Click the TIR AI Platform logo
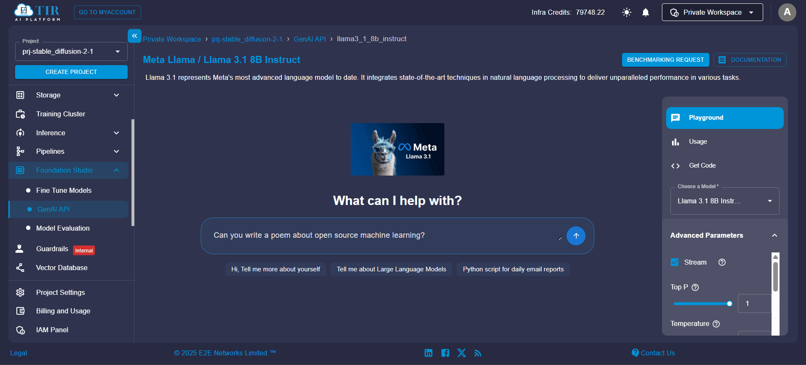806x365 pixels. pos(37,12)
